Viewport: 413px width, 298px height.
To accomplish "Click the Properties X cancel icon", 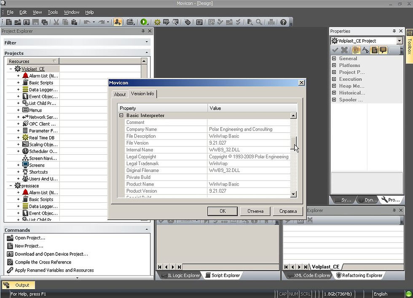I will pyautogui.click(x=344, y=50).
